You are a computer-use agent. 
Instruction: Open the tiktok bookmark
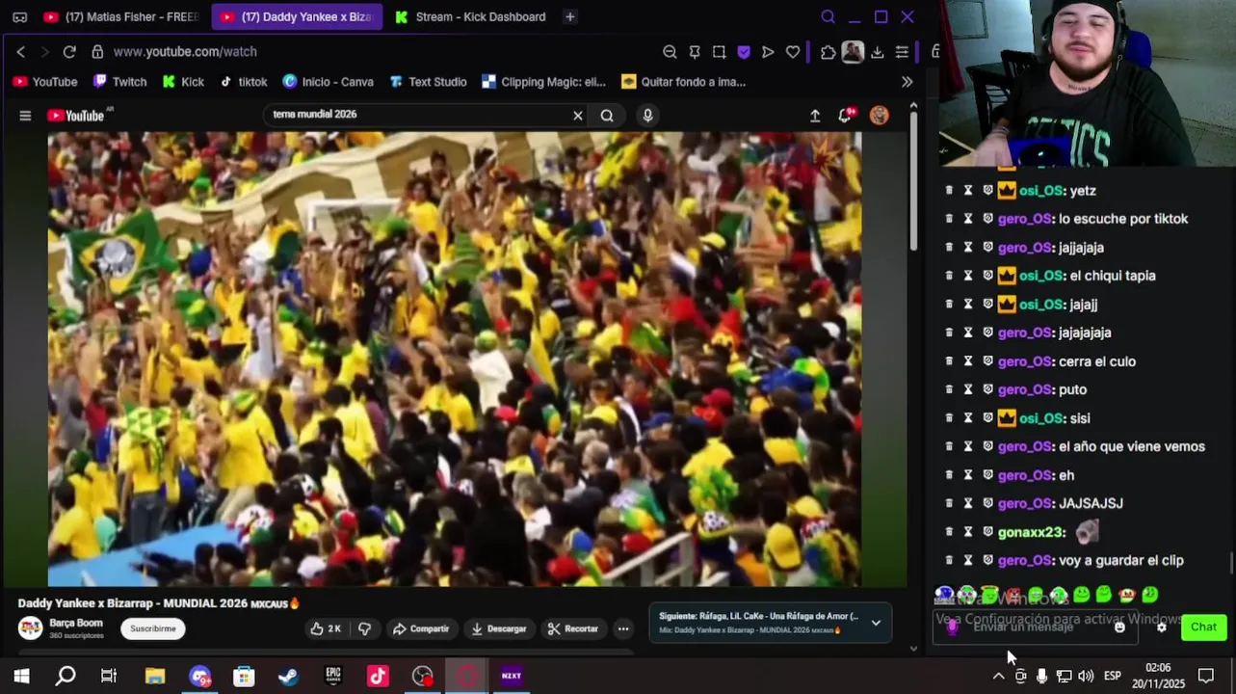(x=243, y=82)
